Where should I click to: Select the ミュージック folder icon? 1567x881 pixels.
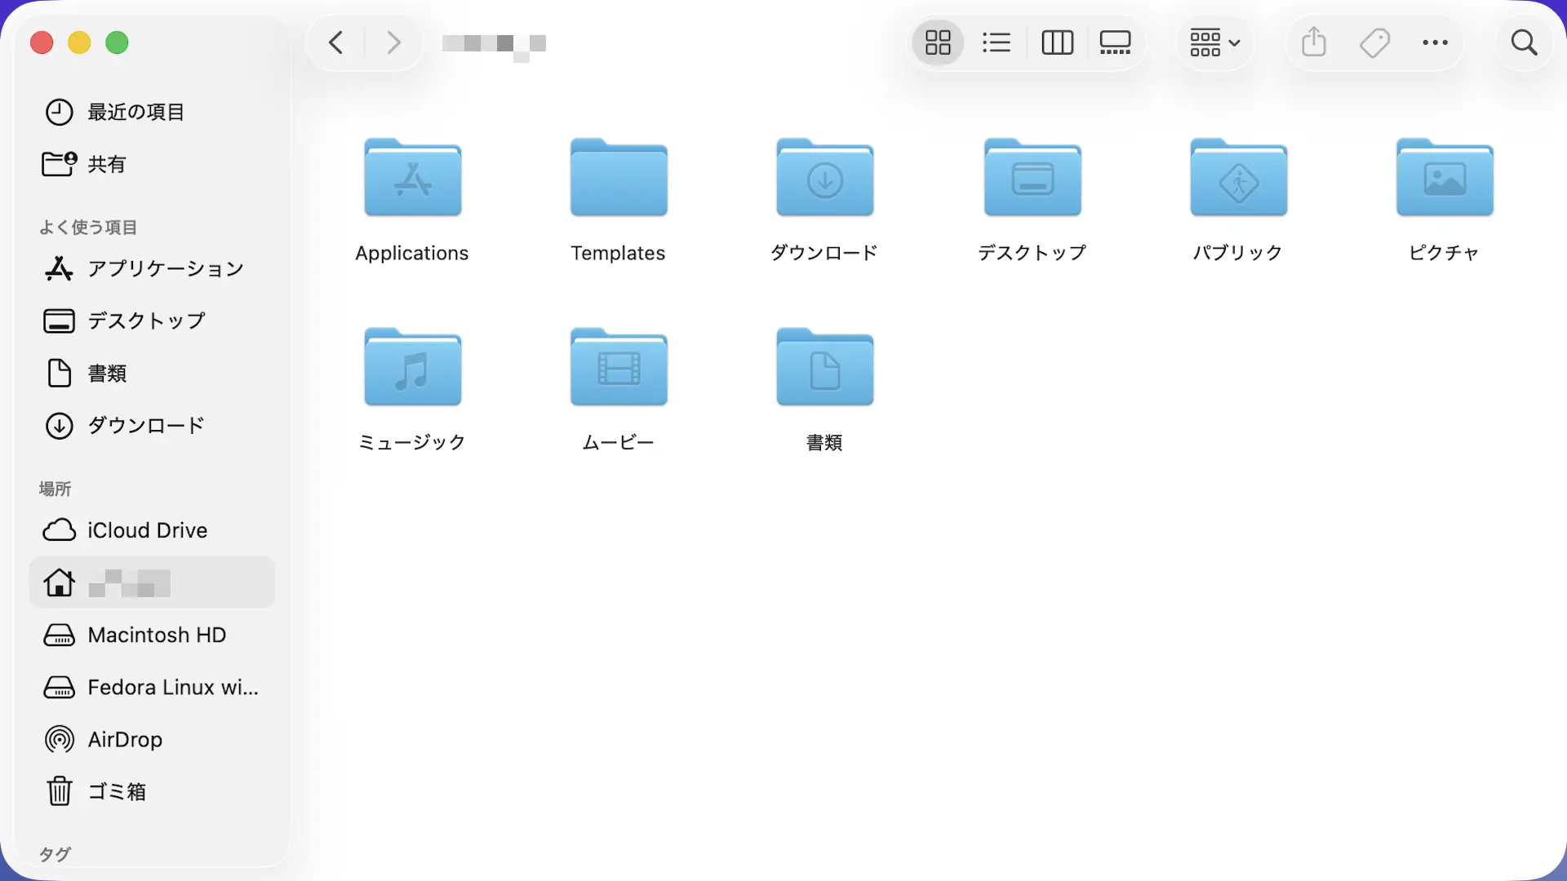412,369
